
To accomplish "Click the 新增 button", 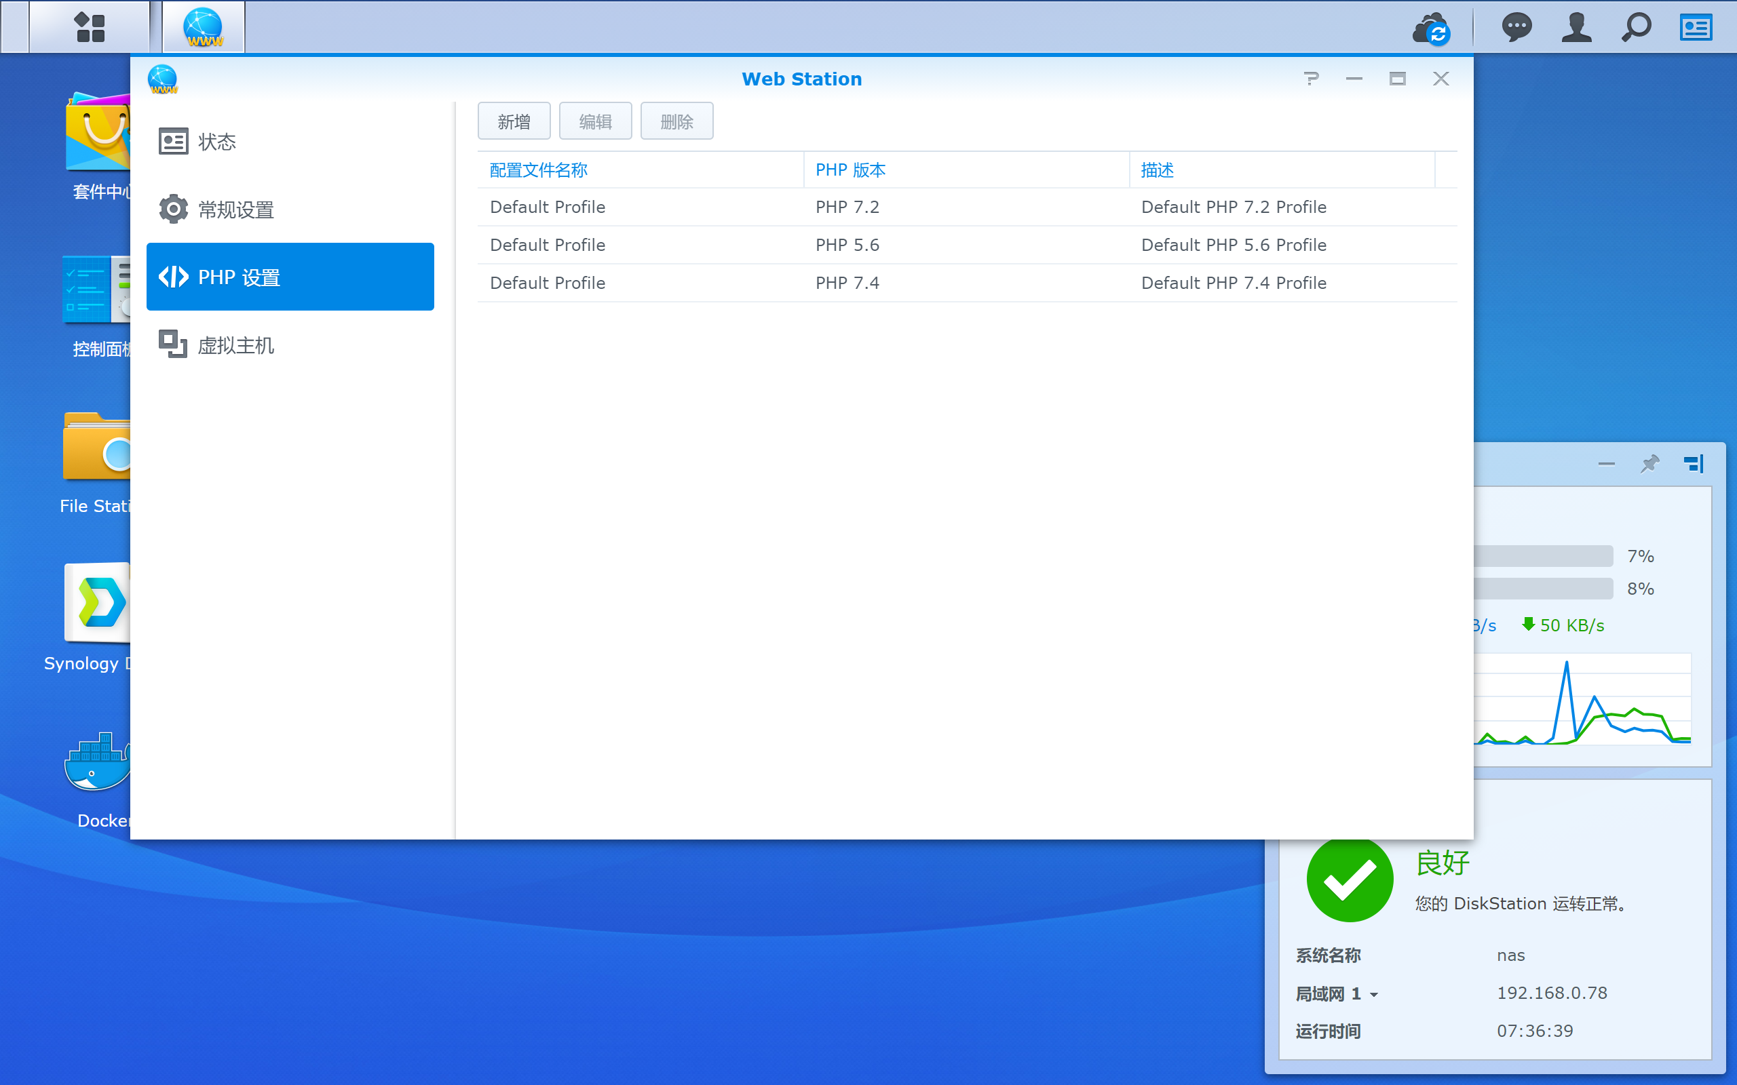I will point(514,121).
